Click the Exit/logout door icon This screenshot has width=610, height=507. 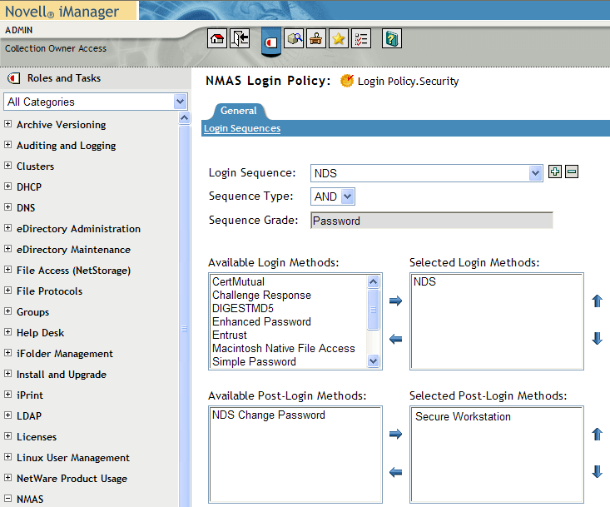tap(240, 38)
